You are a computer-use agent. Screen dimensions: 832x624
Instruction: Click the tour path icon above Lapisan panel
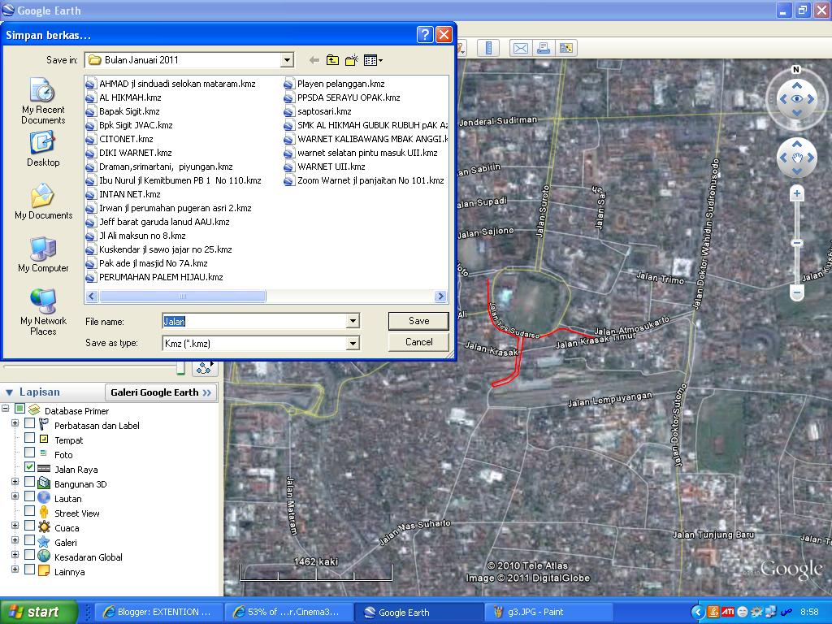click(204, 367)
